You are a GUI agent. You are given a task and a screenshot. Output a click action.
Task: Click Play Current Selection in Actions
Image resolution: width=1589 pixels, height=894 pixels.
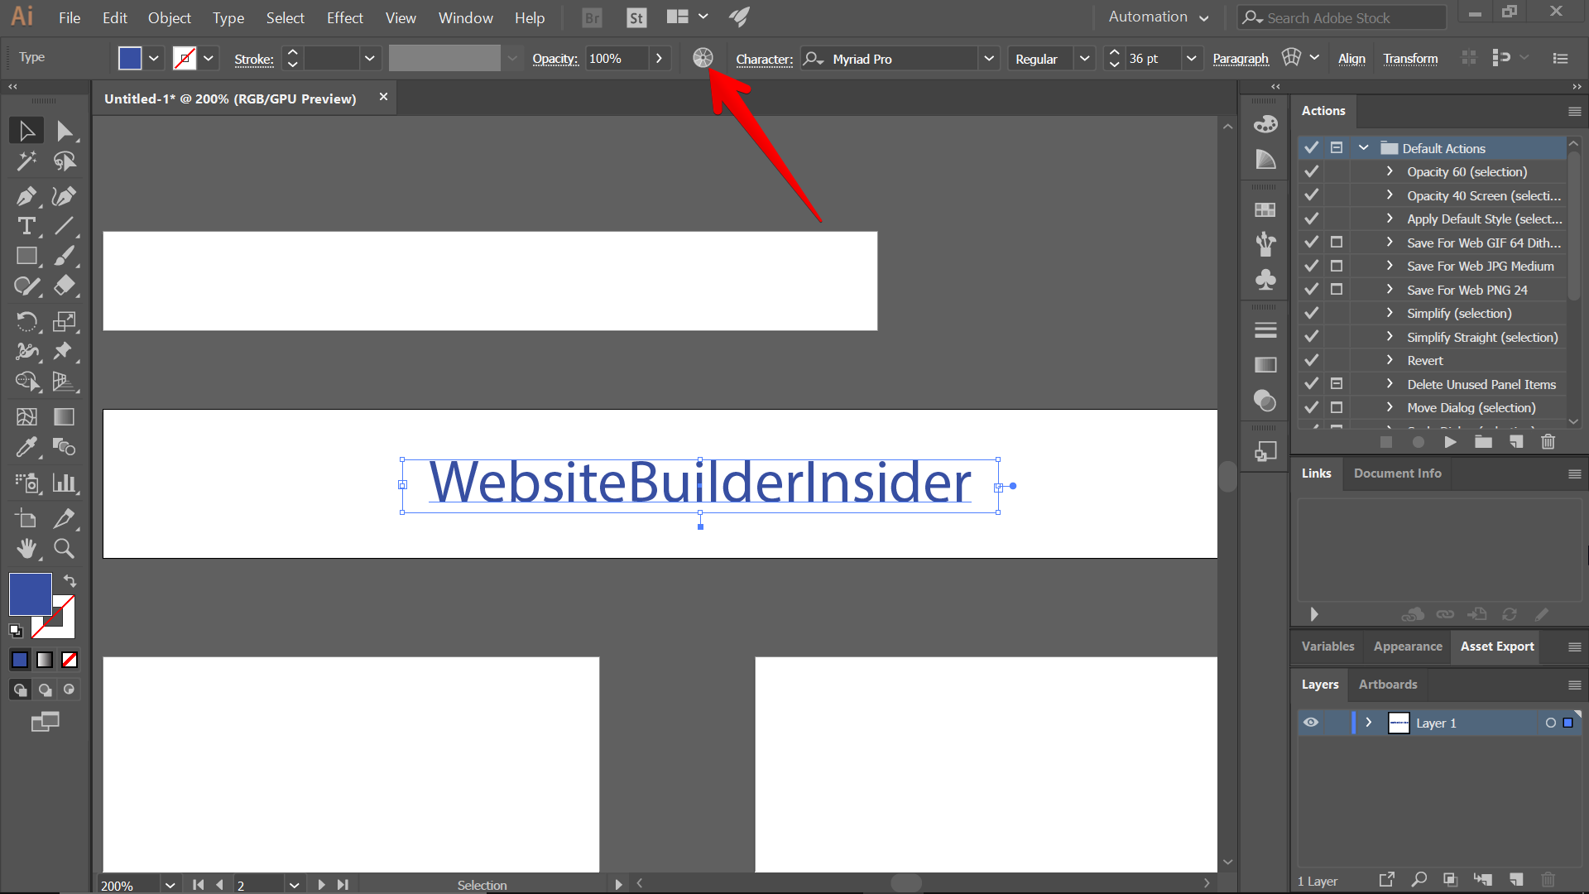(x=1450, y=442)
